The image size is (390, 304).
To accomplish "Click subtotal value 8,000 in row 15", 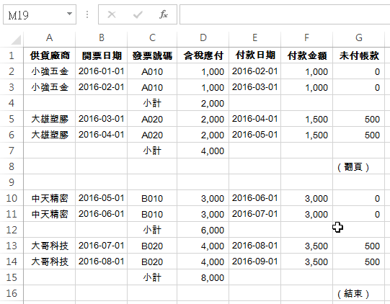I will click(x=203, y=277).
